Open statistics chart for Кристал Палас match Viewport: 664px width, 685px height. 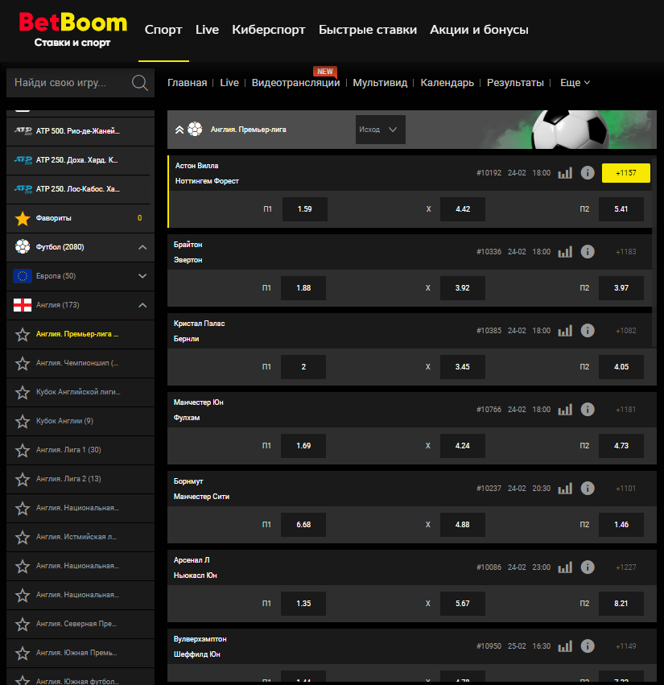point(565,331)
